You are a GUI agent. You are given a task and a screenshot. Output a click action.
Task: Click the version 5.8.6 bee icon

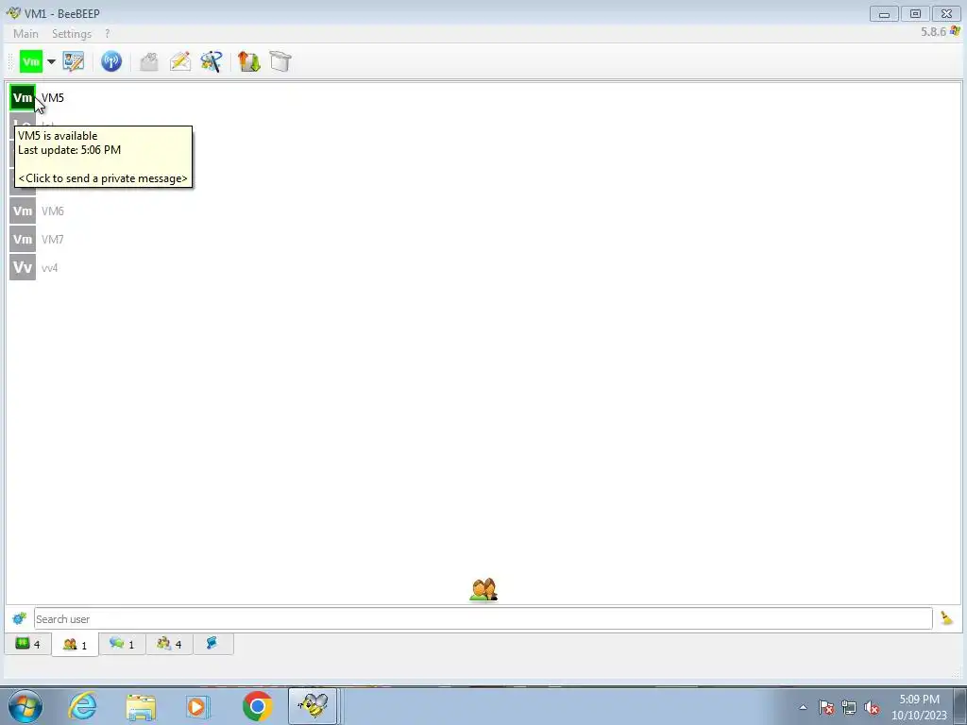956,31
